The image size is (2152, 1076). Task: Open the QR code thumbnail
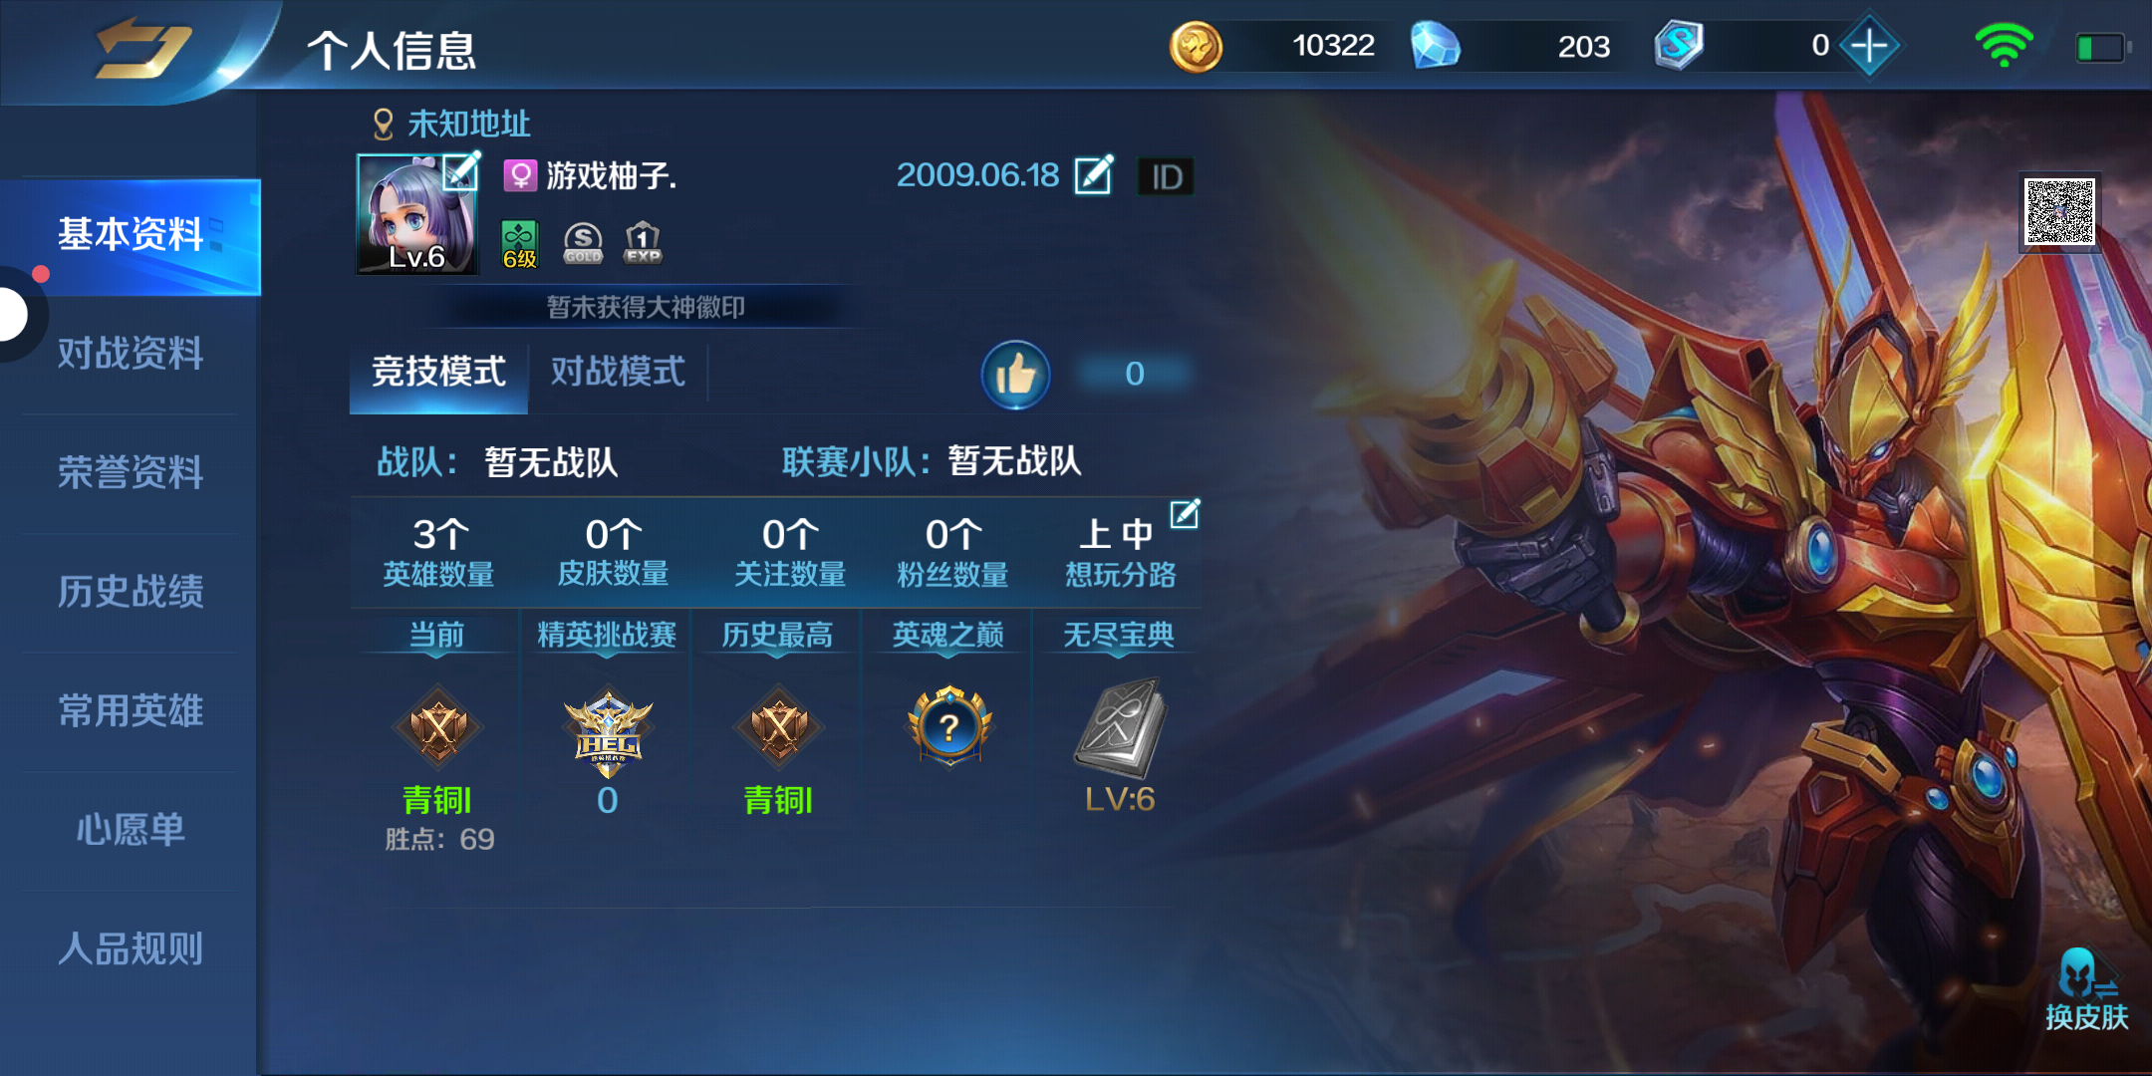tap(2059, 211)
